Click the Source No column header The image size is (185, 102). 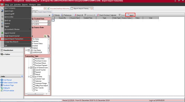(x=62, y=18)
